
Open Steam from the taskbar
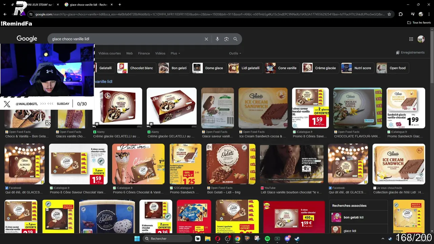tap(297, 239)
